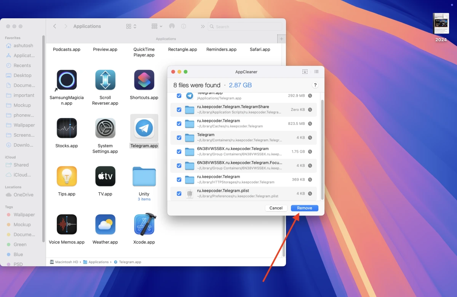Click magnifier icon beside 369 KB HTTPStorages item
This screenshot has width=457, height=297.
pyautogui.click(x=310, y=179)
